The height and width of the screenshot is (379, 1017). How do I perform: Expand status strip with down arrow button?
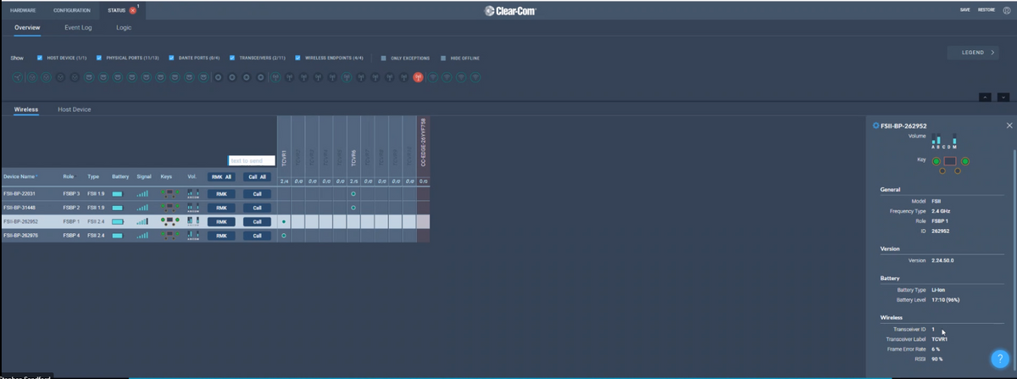(1003, 97)
